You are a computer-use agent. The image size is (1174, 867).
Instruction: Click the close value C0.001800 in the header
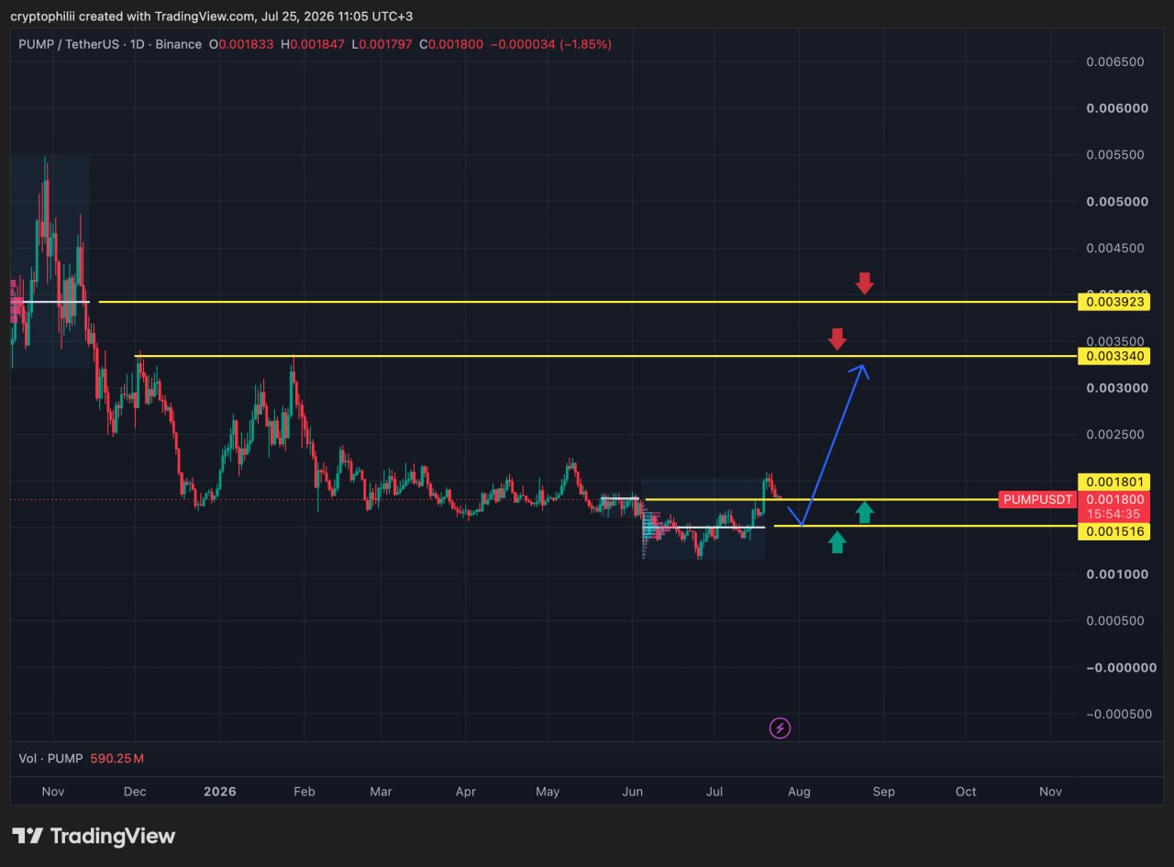pyautogui.click(x=449, y=44)
